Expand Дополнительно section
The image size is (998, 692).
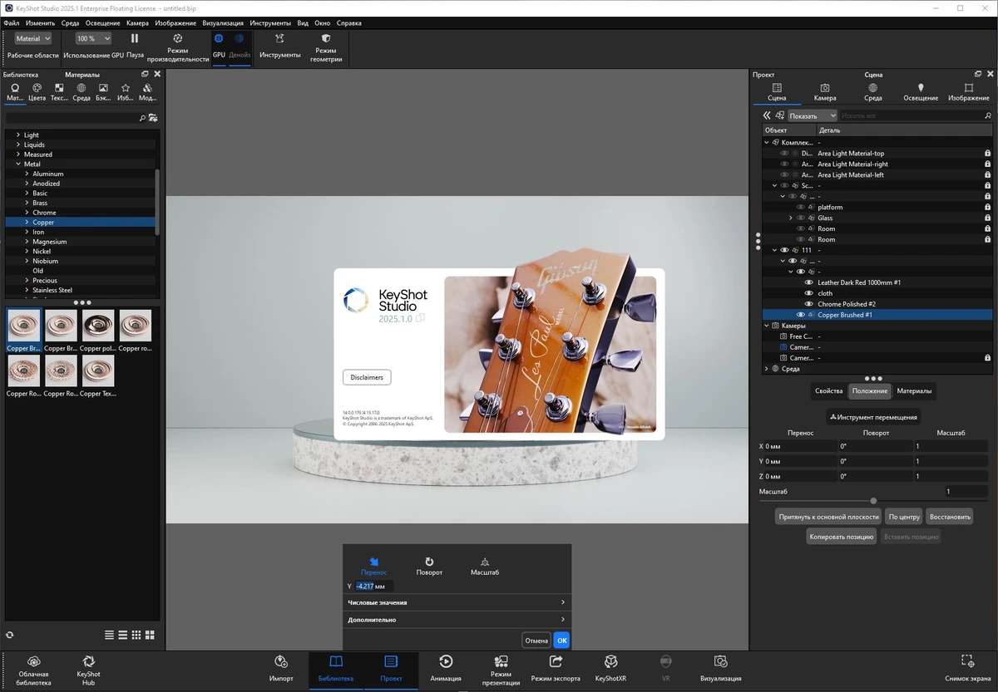pyautogui.click(x=457, y=620)
